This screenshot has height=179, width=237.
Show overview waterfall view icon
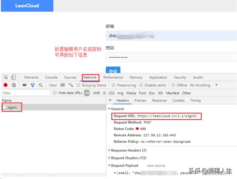pyautogui.click(x=71, y=85)
